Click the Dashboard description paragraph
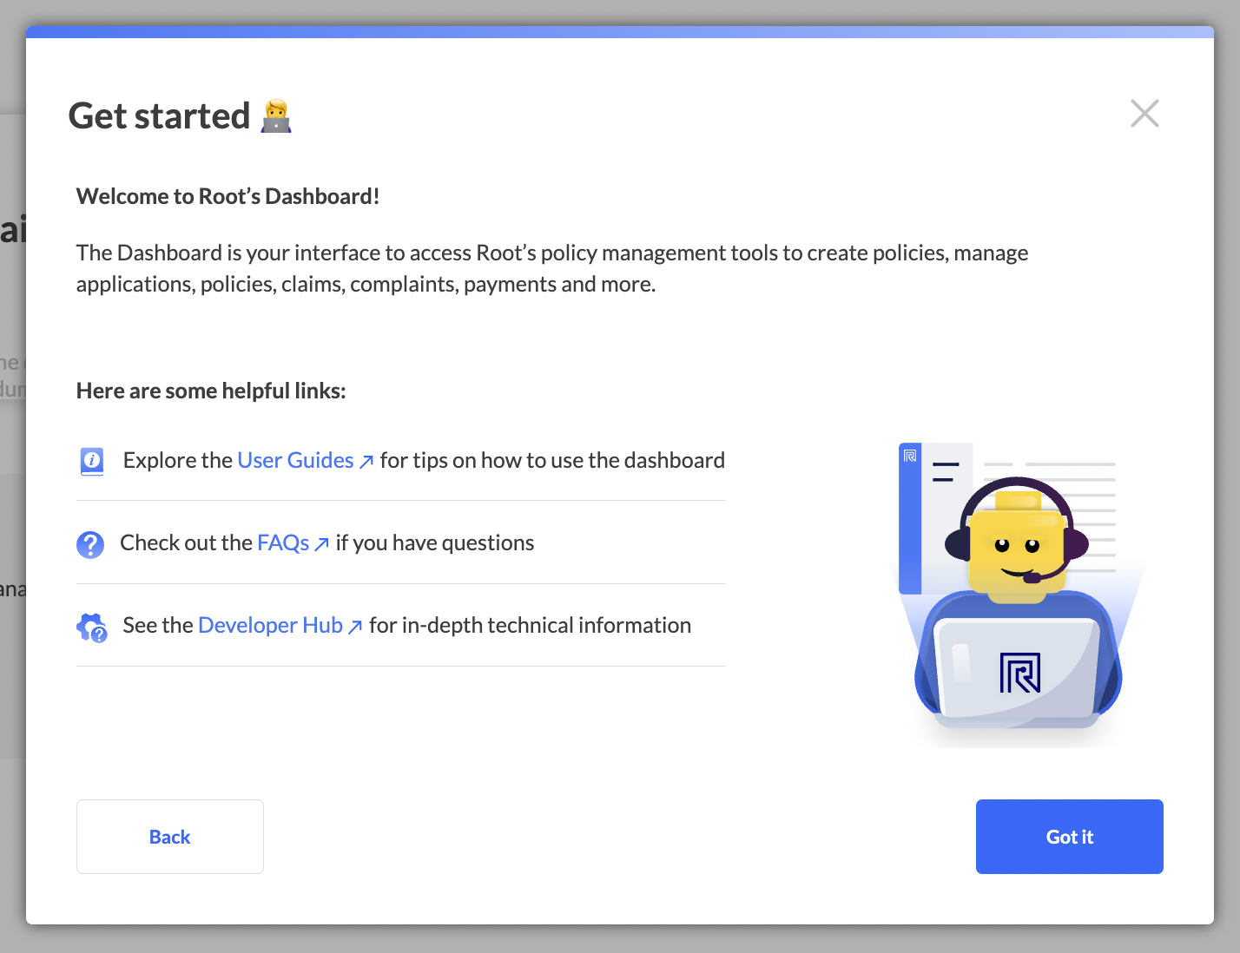 point(552,268)
